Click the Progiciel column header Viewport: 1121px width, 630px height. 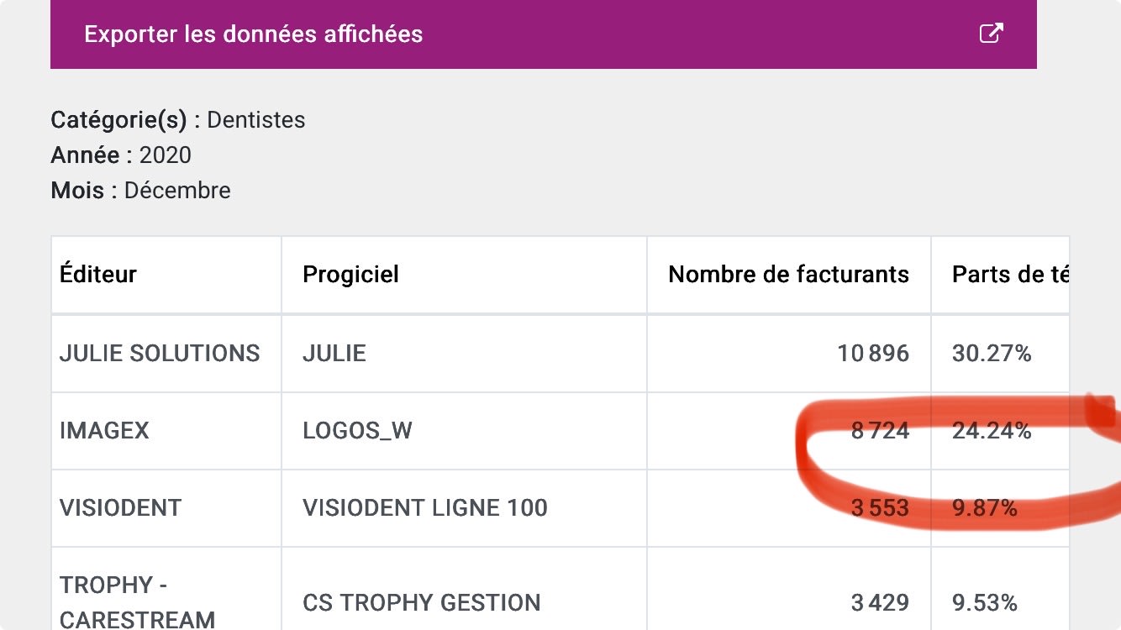[x=350, y=274]
